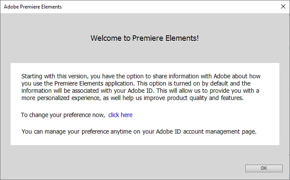
Task: Click the "To change your preference now," text
Action: (x=63, y=115)
